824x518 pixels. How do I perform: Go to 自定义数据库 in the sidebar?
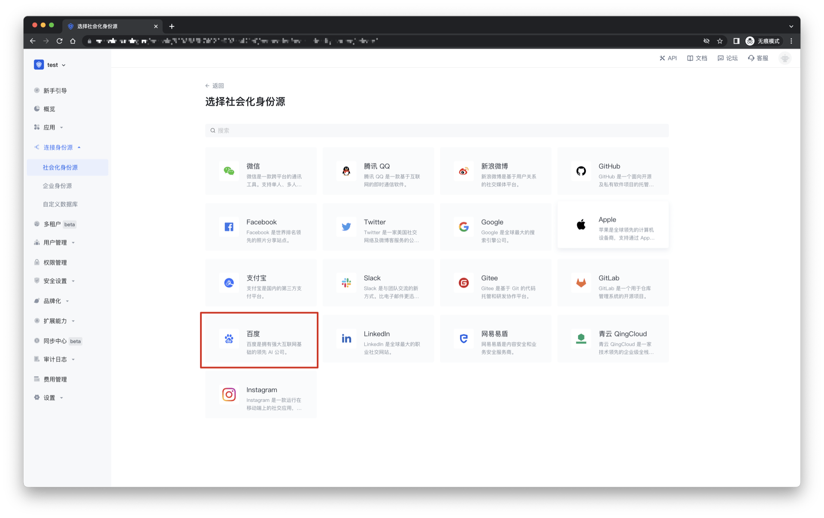60,205
